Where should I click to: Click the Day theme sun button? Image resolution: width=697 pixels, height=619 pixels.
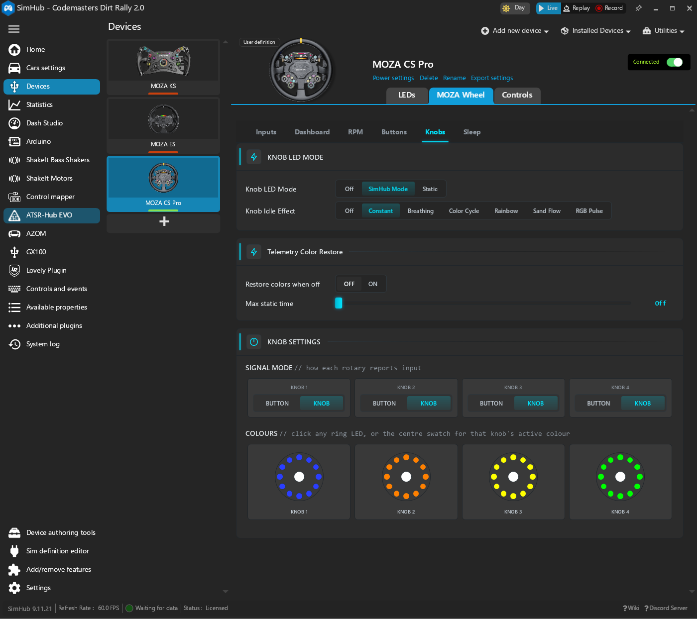pos(514,8)
